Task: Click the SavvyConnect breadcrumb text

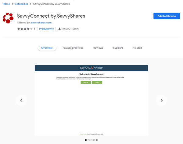Action: click(x=52, y=4)
